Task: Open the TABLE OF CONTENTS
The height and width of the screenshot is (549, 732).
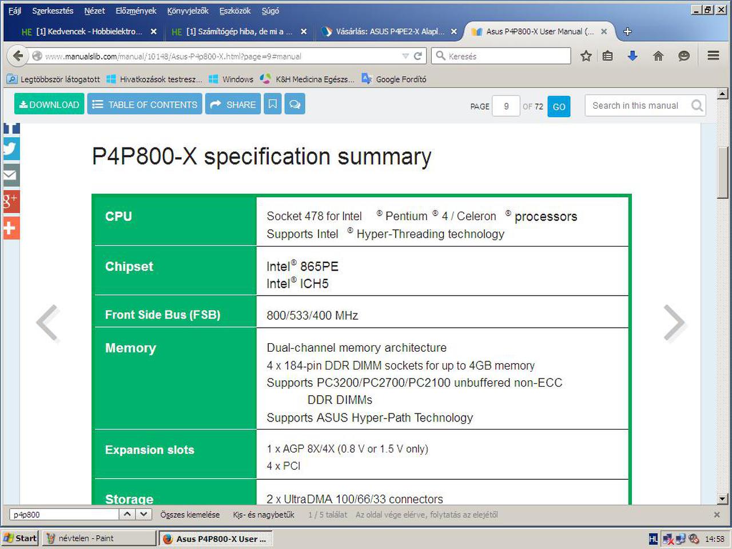Action: pos(145,104)
